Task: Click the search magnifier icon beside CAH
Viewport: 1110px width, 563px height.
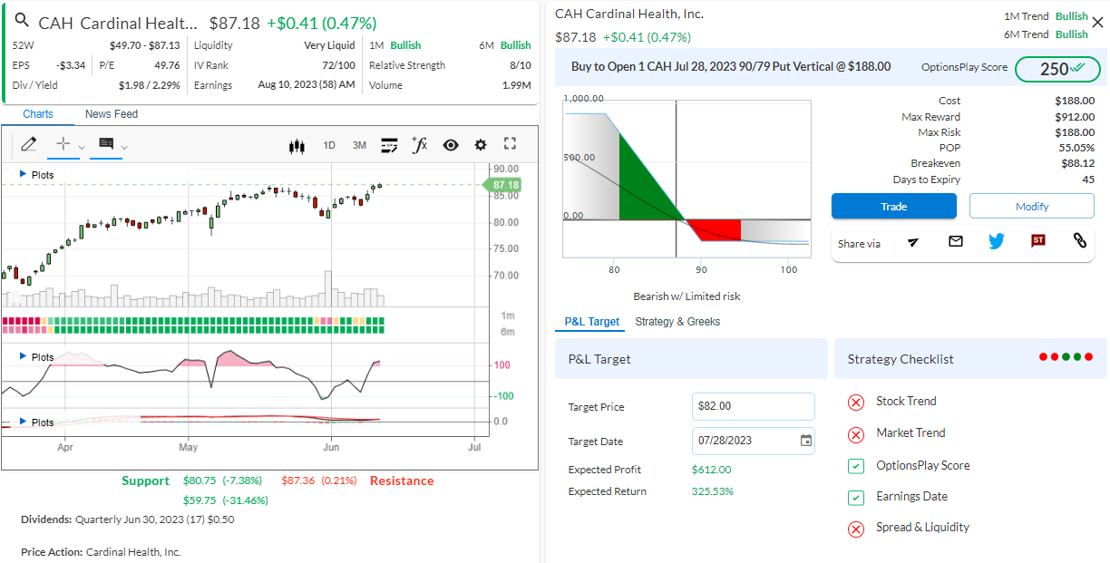Action: 22,22
